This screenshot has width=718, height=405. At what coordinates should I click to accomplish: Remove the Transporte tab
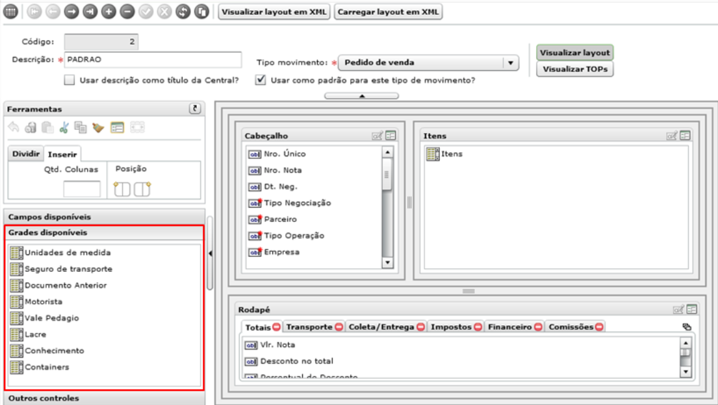[x=339, y=326]
